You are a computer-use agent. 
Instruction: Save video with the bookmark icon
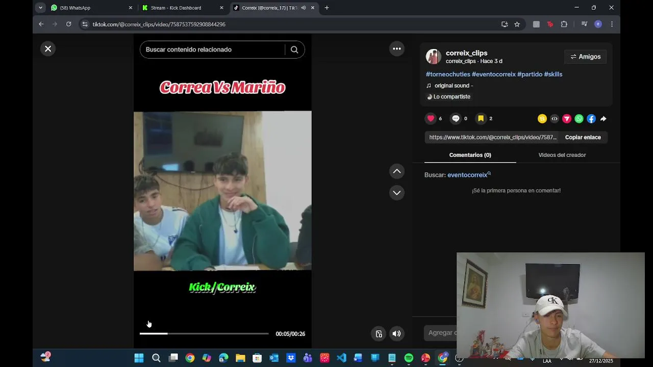[x=481, y=118]
